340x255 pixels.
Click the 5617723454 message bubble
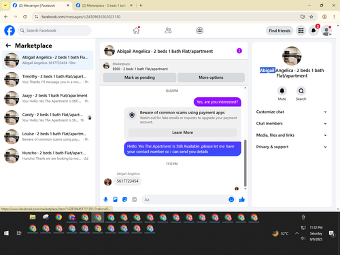click(127, 181)
